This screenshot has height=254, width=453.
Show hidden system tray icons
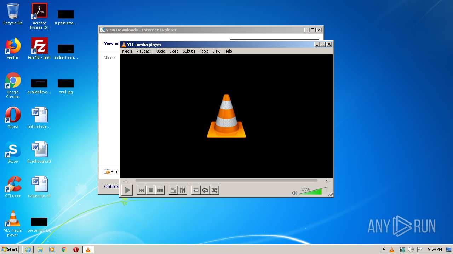pos(384,249)
